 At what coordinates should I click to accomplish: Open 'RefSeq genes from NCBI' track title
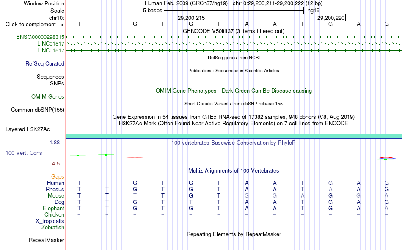coord(234,58)
